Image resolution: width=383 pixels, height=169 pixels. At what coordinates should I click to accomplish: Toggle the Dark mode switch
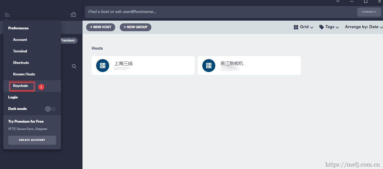coord(50,109)
